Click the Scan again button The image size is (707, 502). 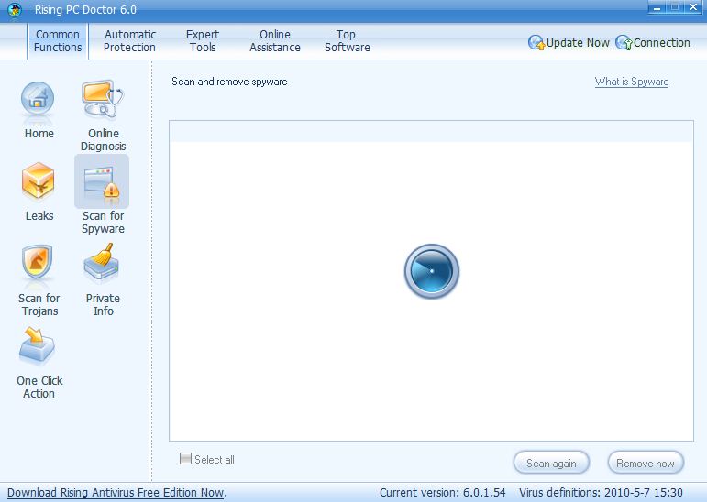point(551,463)
